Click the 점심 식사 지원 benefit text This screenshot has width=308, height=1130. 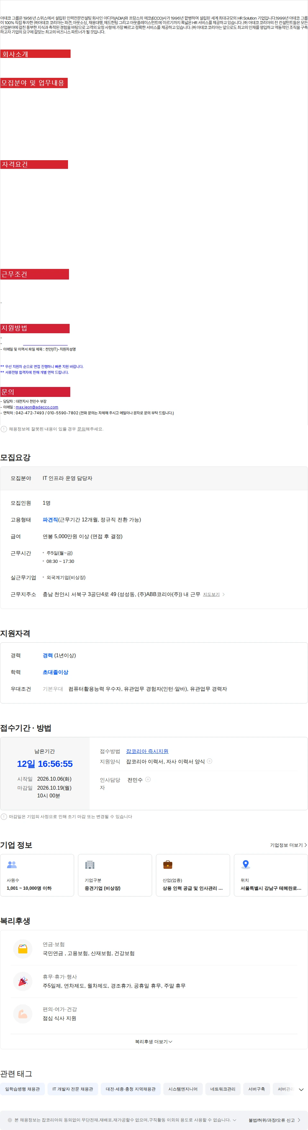point(59,1019)
